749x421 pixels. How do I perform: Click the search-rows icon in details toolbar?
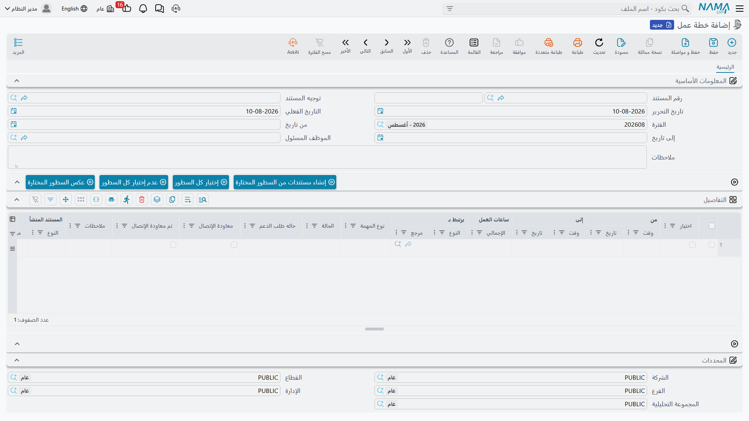tap(203, 200)
